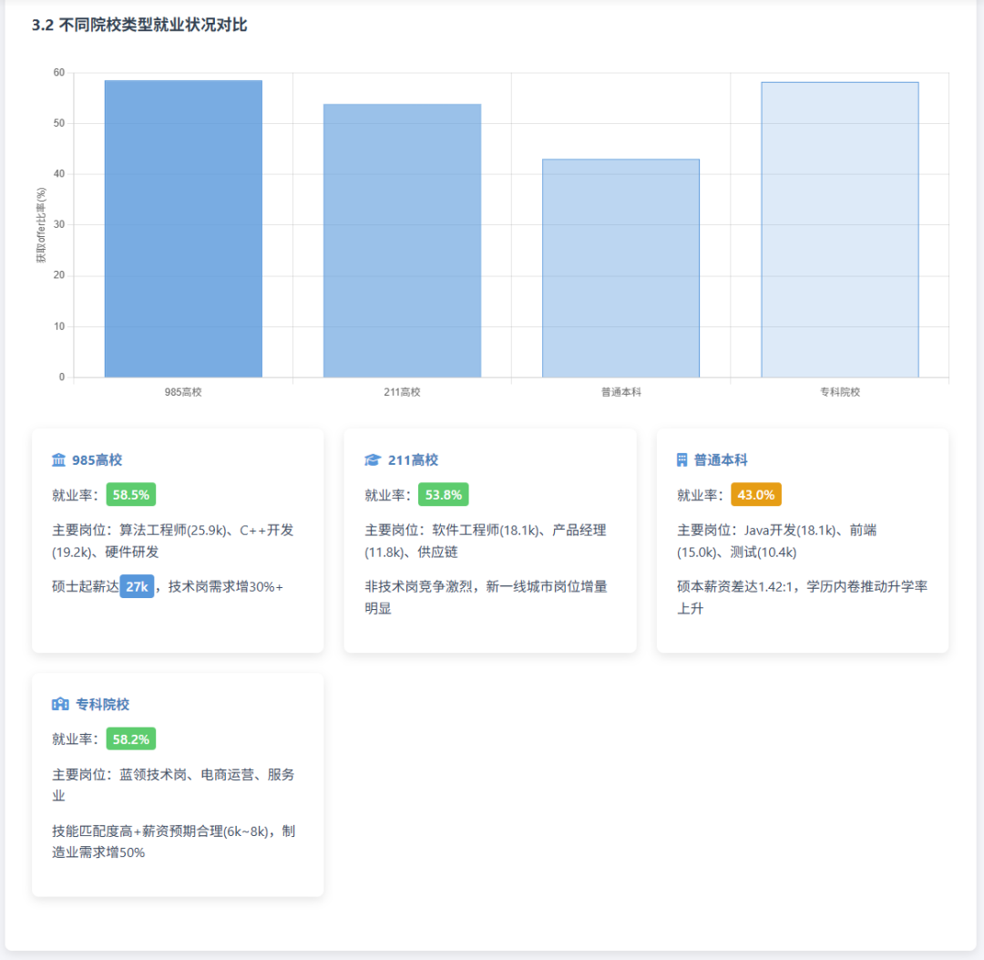984x960 pixels.
Task: Click text 硕本薪资差达1.42:1
Action: (734, 587)
